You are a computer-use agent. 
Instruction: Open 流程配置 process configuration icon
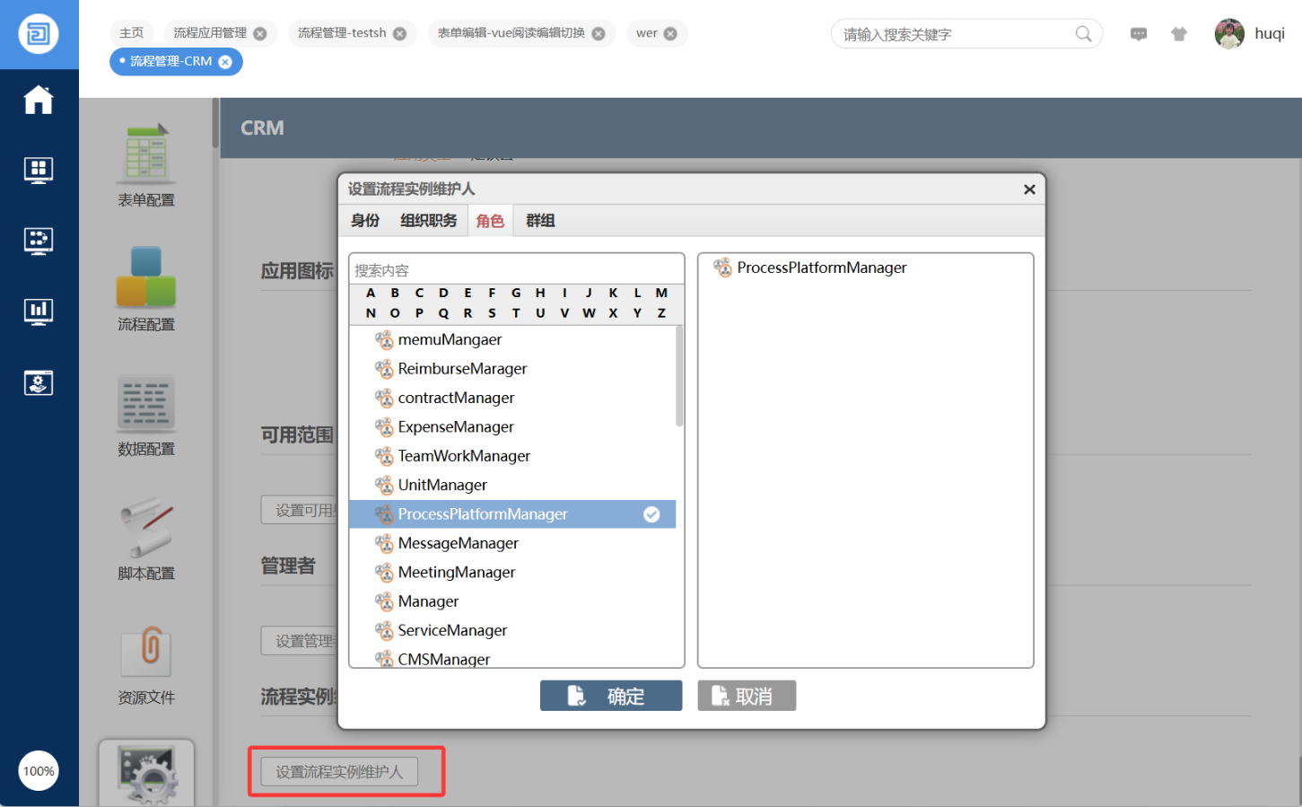pos(146,278)
